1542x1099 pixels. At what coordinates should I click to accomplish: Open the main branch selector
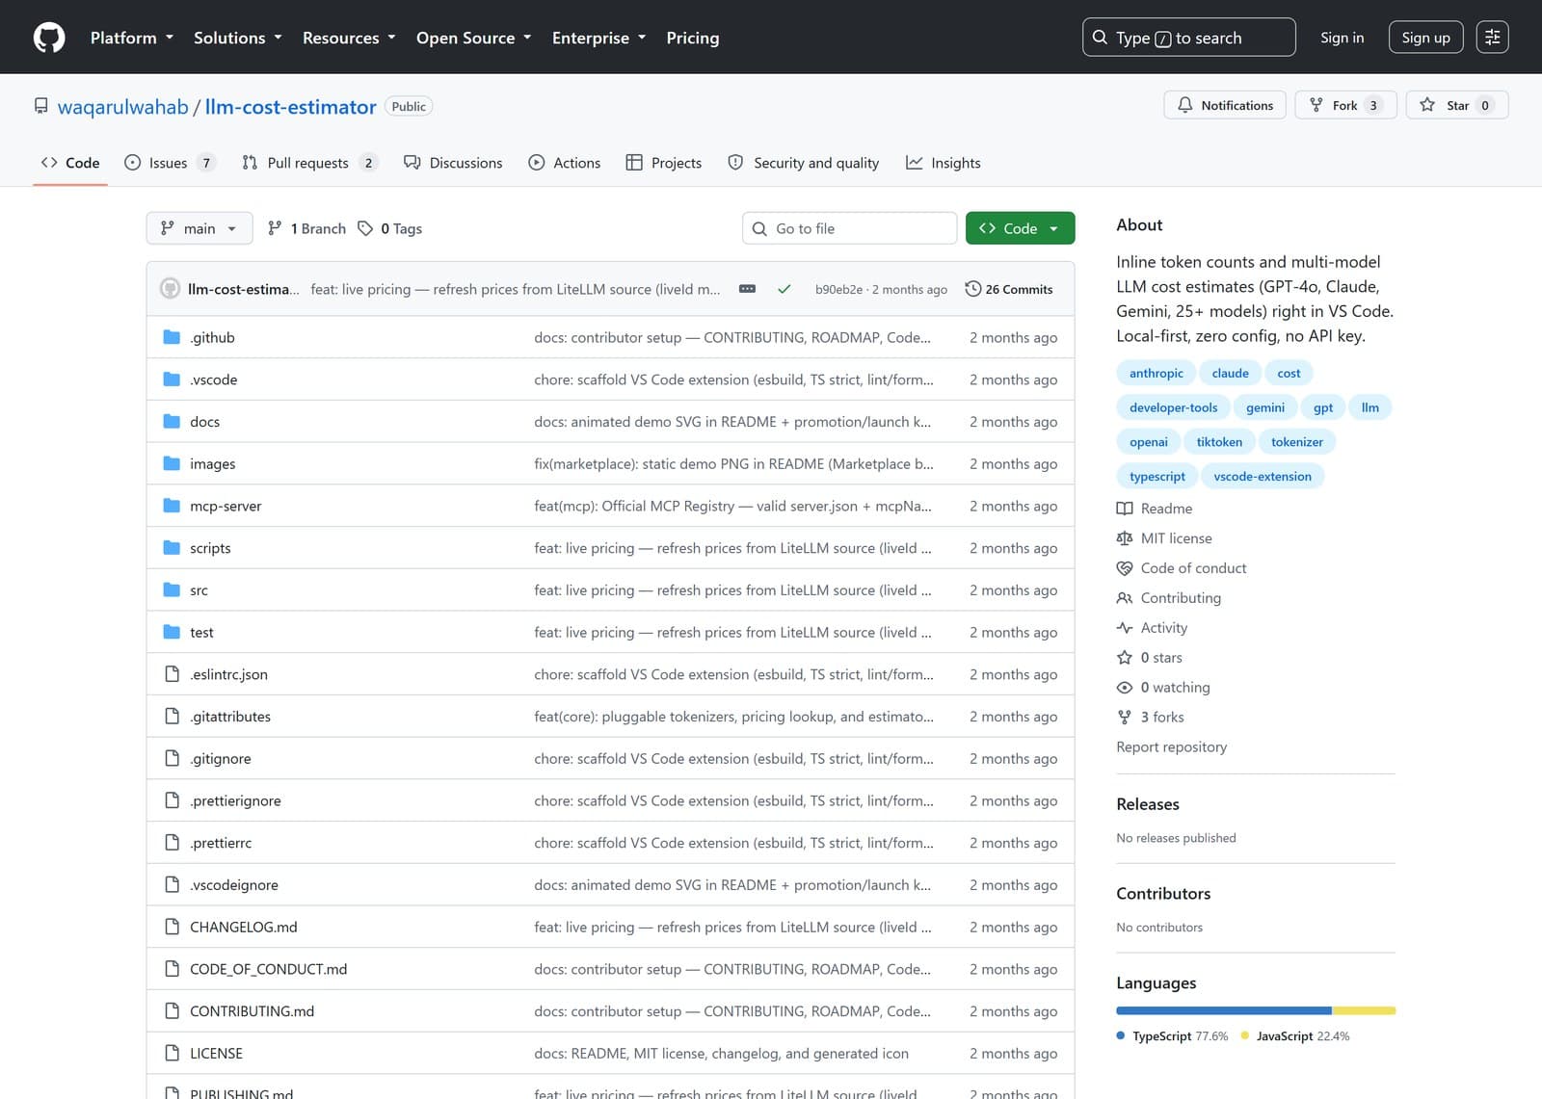[x=199, y=228]
